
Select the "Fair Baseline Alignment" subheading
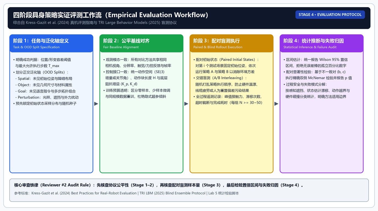pyautogui.click(x=121, y=47)
